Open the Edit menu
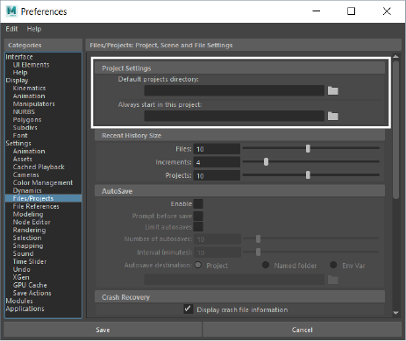406x341 pixels. [11, 29]
